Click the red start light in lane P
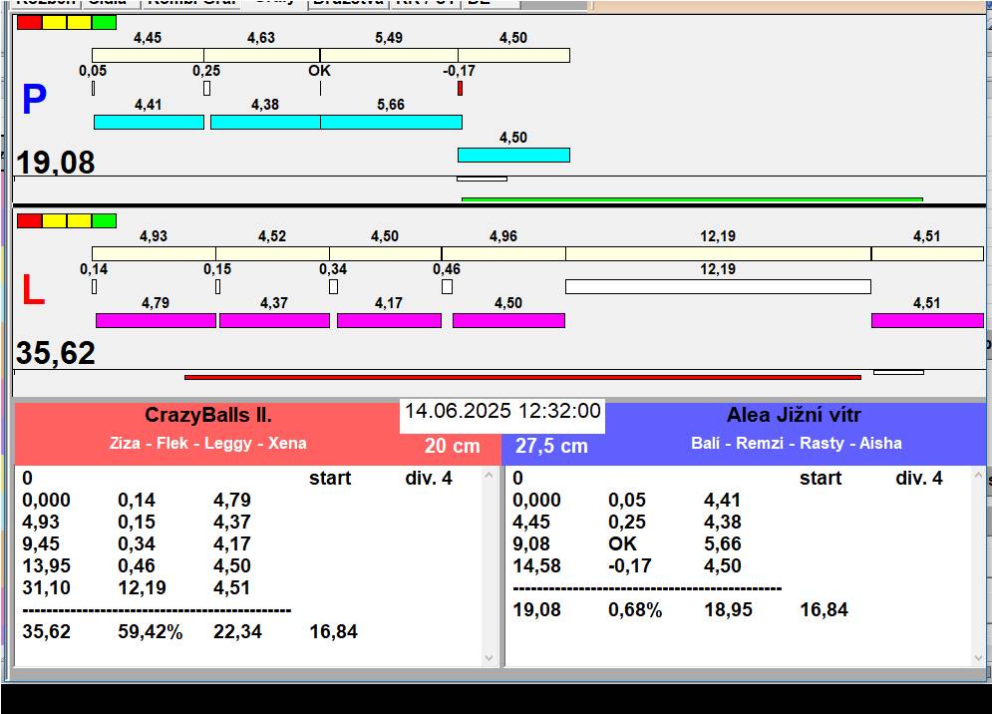This screenshot has width=992, height=714. (x=29, y=22)
